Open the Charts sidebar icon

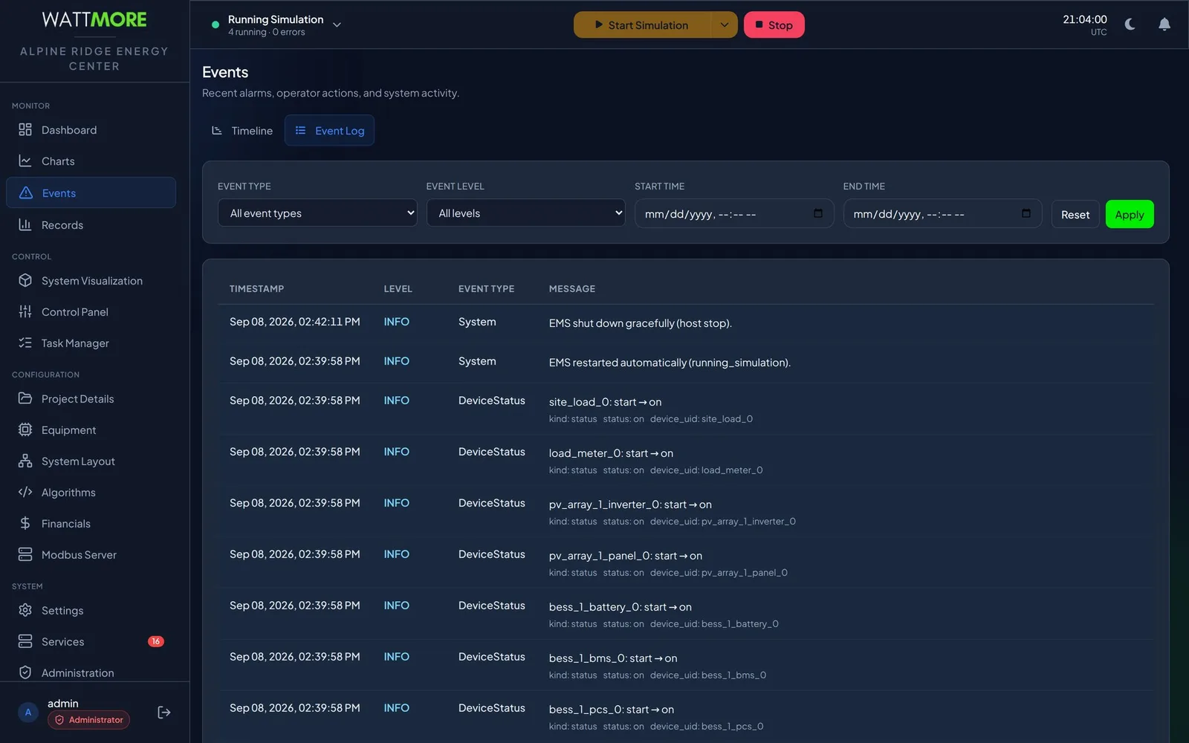25,161
